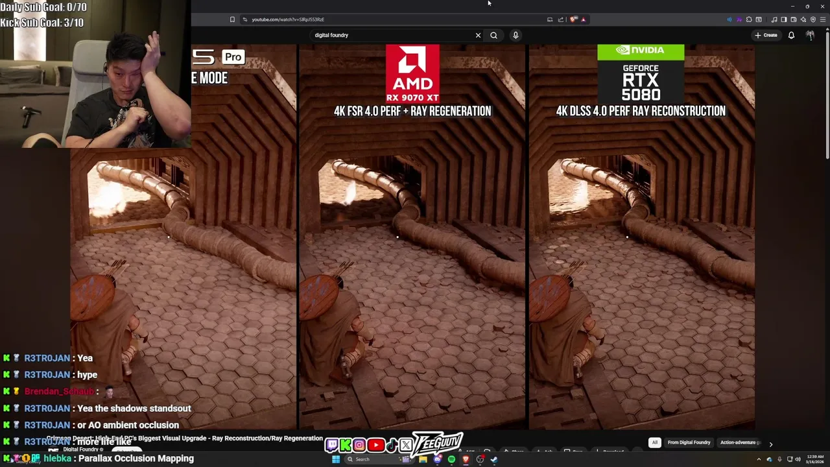Viewport: 830px width, 467px height.
Task: Click the Digital Foundry channel name
Action: point(80,449)
